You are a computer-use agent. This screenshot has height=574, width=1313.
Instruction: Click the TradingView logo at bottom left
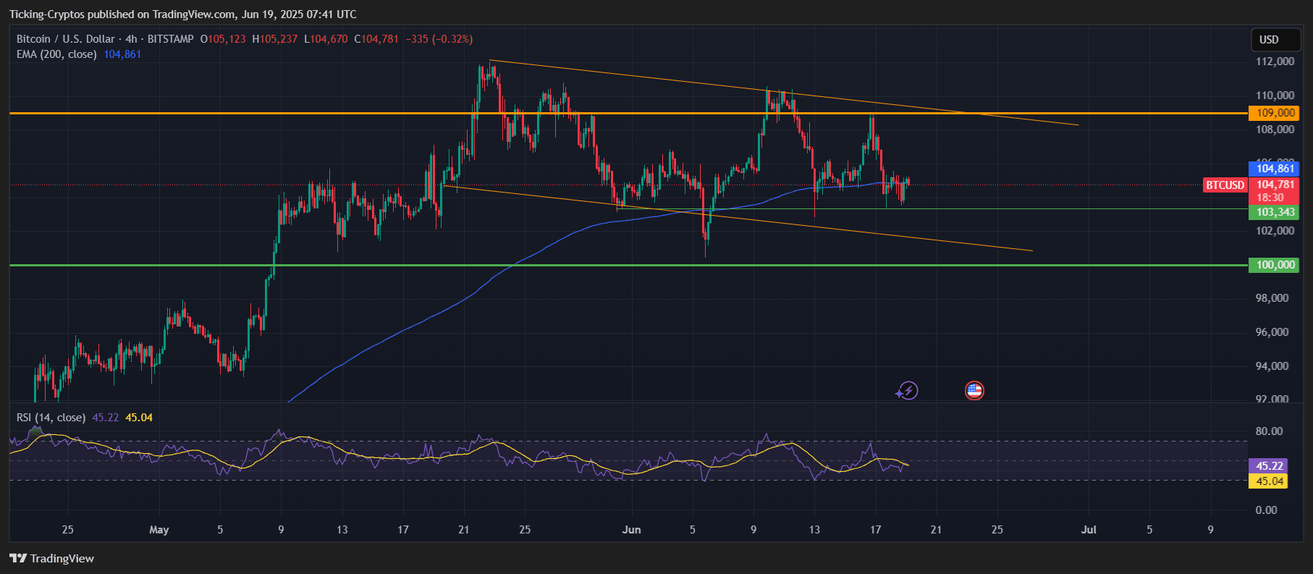pyautogui.click(x=52, y=558)
